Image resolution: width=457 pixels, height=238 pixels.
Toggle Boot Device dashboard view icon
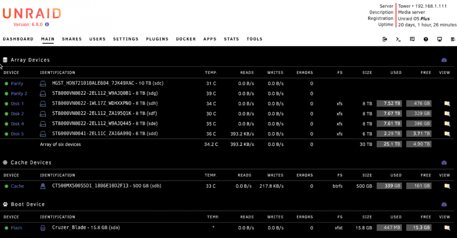(x=444, y=205)
